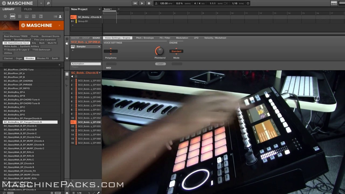Close the MASCHINE product filter with the X
345x194 pixels.
(60, 25)
